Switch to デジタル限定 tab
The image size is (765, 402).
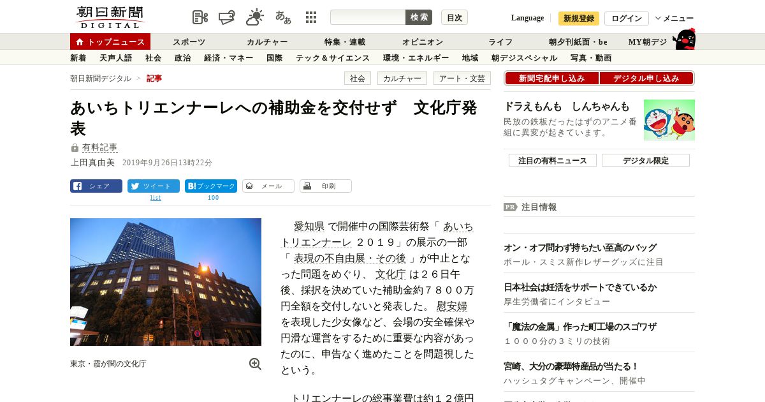pos(646,160)
